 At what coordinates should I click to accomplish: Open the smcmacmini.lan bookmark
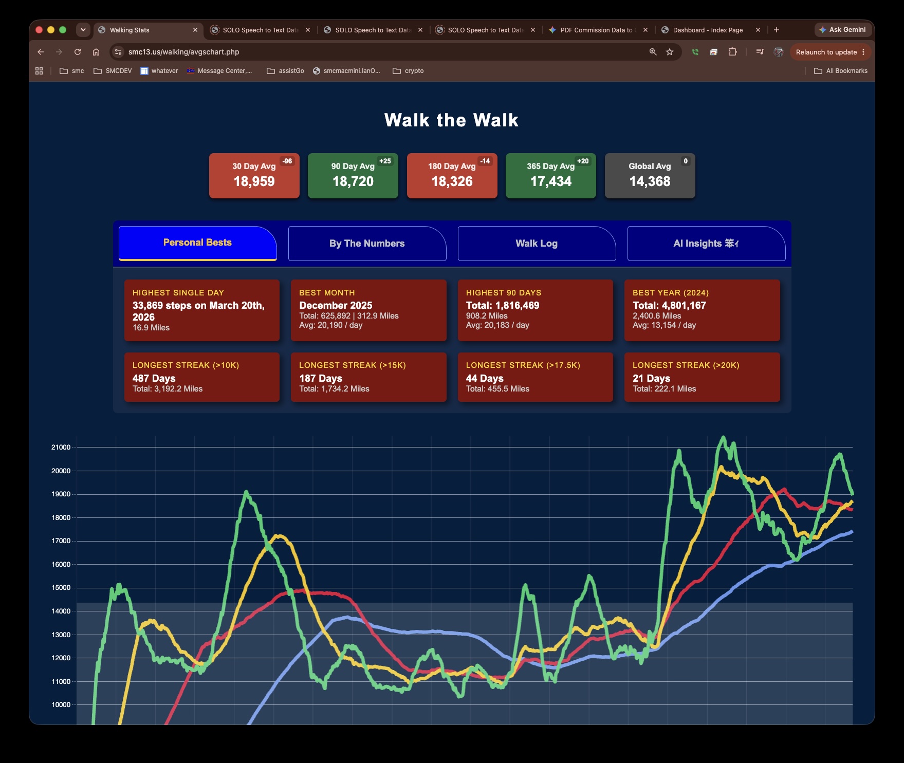pos(346,71)
